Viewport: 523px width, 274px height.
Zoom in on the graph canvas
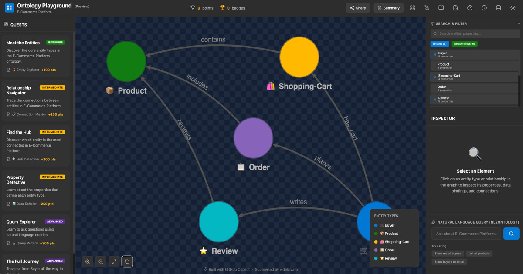(x=88, y=261)
